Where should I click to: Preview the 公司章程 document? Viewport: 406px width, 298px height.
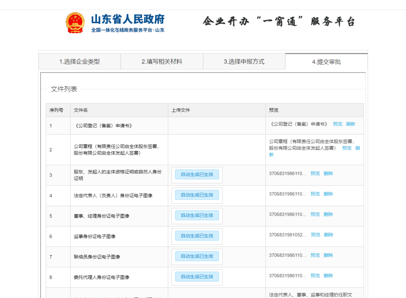pos(347,148)
